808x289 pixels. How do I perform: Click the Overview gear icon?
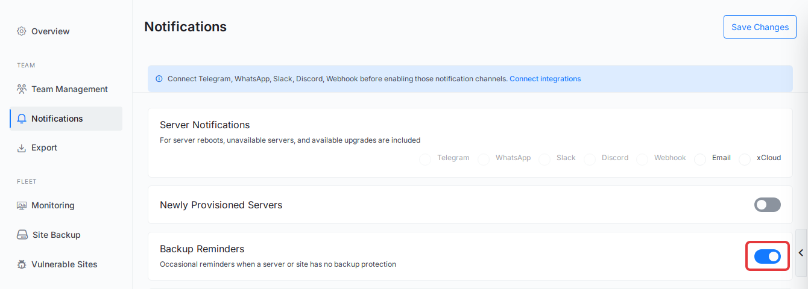(22, 31)
